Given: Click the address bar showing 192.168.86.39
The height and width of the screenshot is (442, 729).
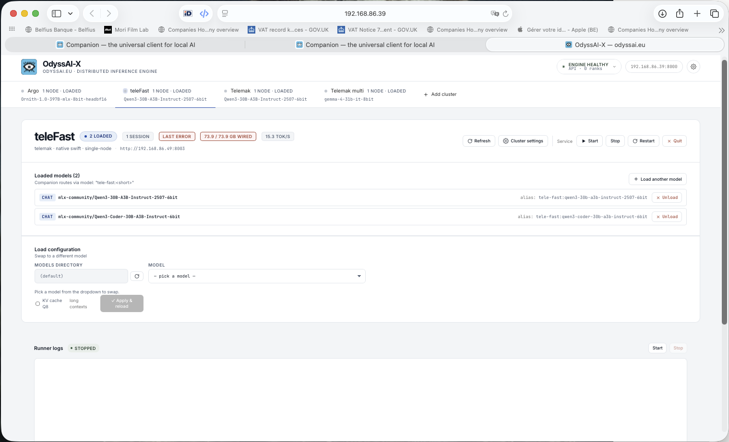Looking at the screenshot, I should (365, 13).
